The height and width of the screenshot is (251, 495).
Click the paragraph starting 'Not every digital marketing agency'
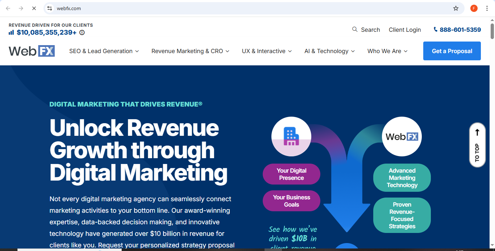(x=142, y=222)
